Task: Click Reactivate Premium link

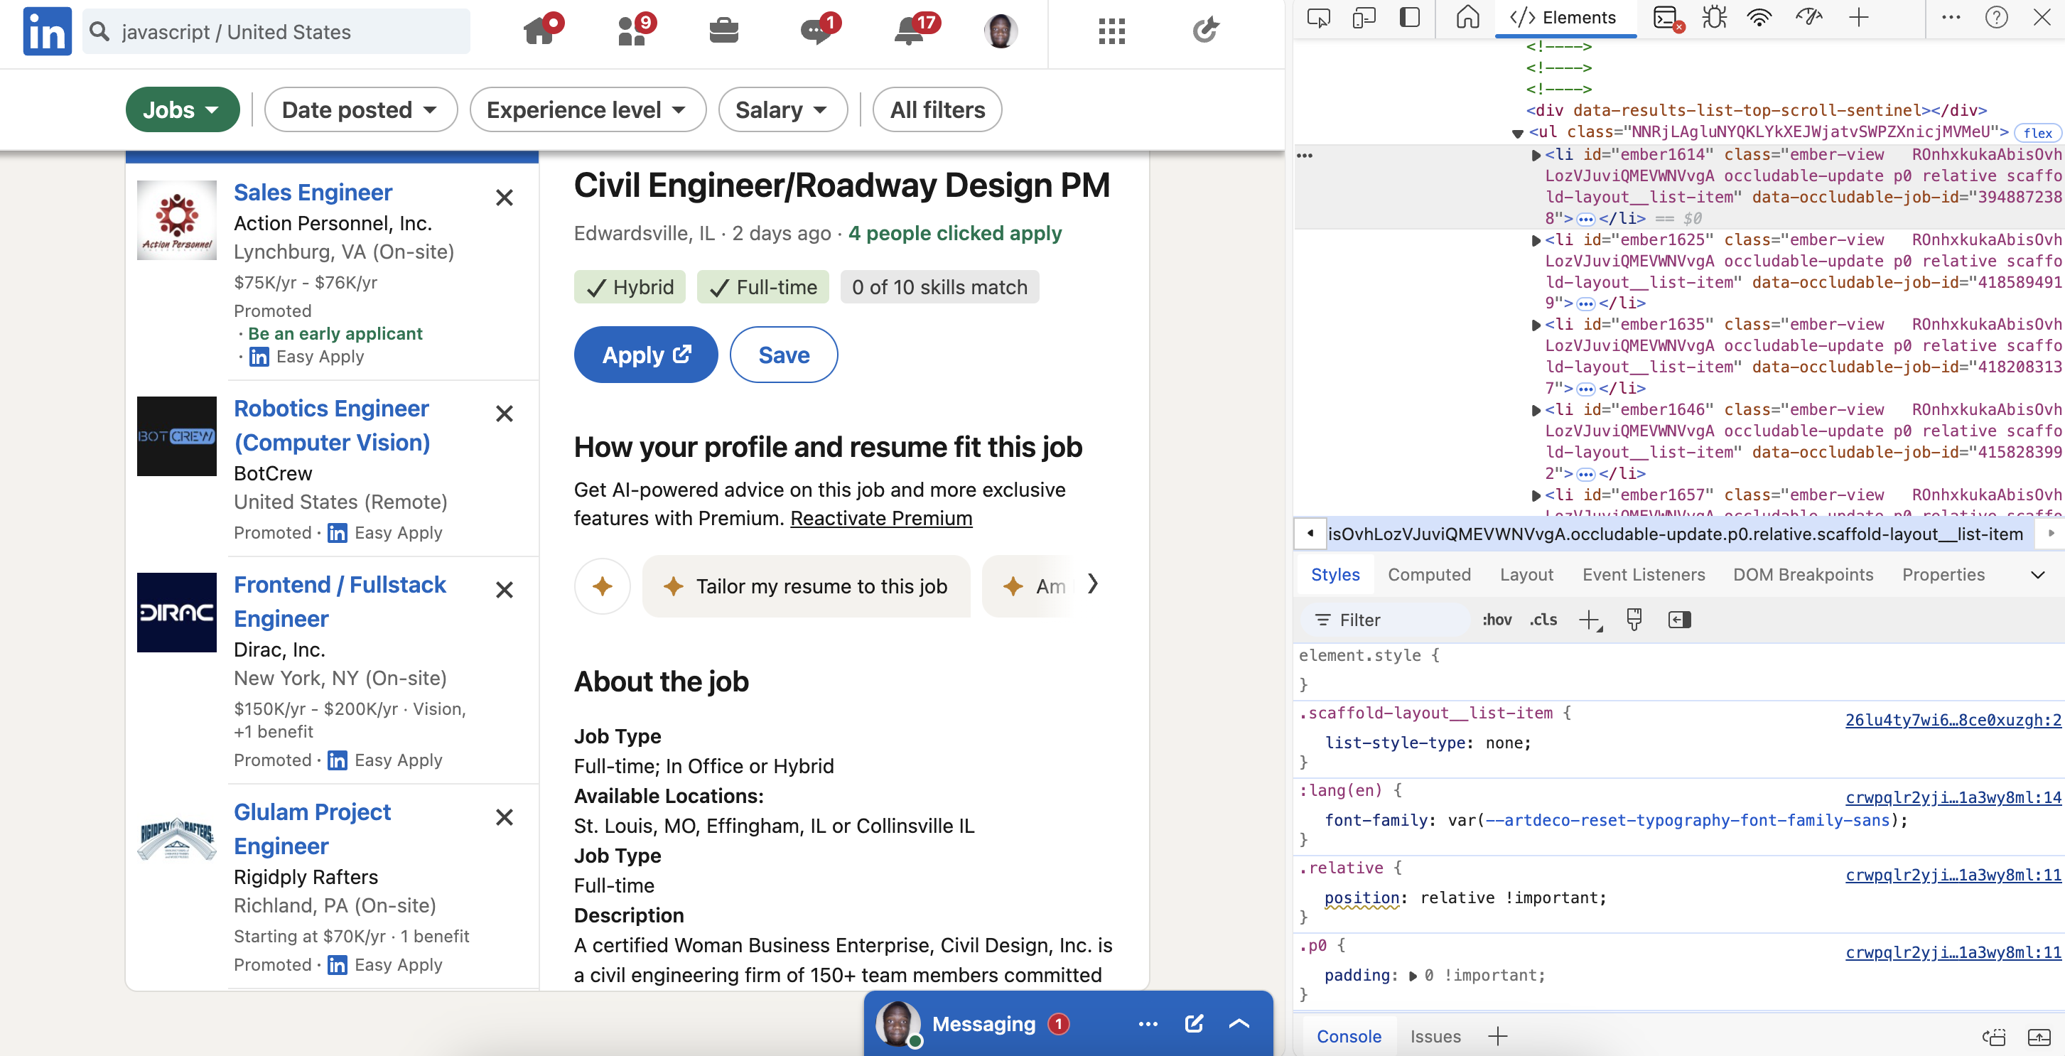Action: coord(881,519)
